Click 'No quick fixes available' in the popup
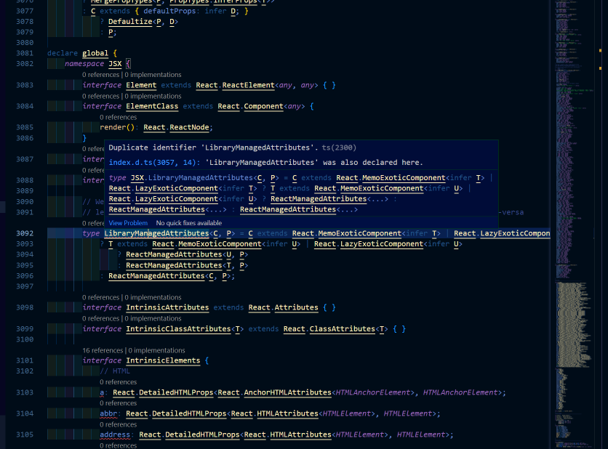The width and height of the screenshot is (608, 449). pyautogui.click(x=188, y=222)
